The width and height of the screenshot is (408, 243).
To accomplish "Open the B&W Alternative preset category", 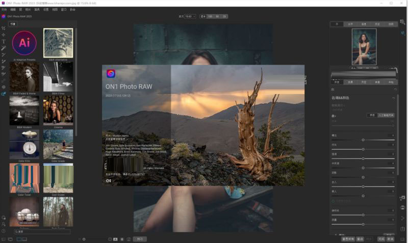I will coord(58,43).
